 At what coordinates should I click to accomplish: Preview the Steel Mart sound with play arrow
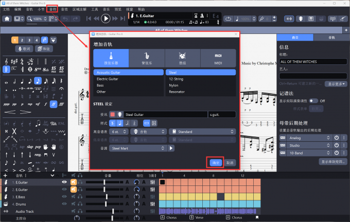tap(171, 148)
